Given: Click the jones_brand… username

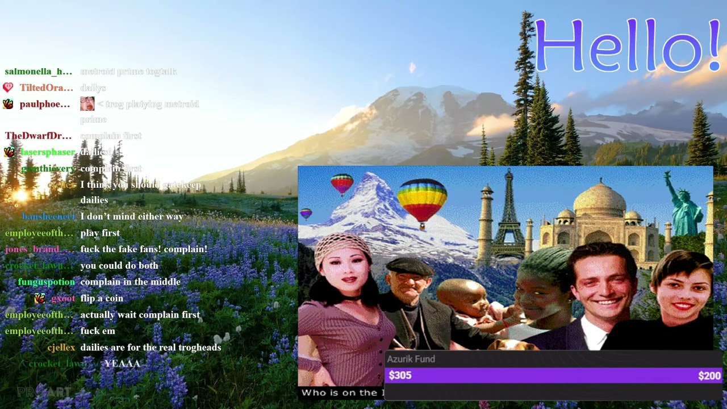Looking at the screenshot, I should click(39, 249).
